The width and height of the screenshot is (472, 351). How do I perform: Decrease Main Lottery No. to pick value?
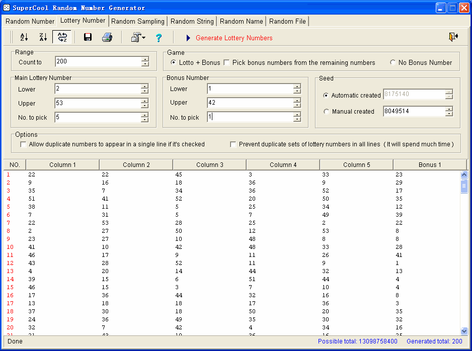pos(145,120)
